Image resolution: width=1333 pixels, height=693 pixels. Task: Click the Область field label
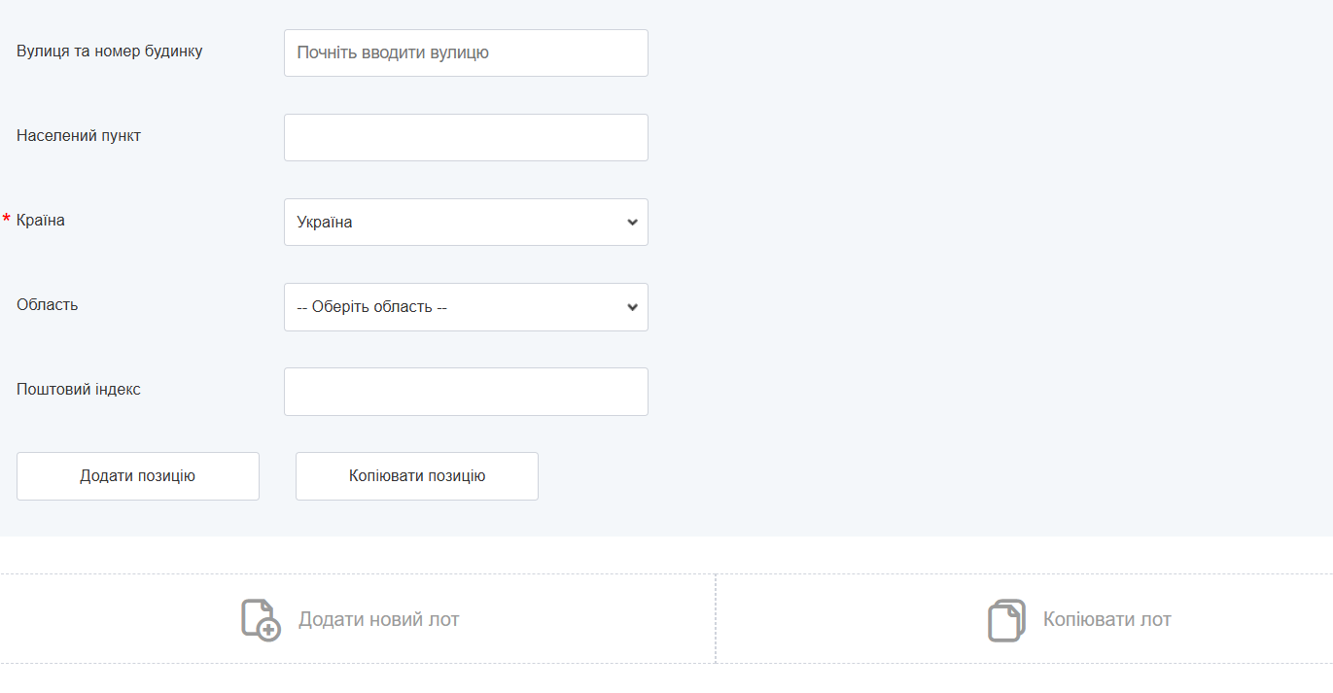48,305
